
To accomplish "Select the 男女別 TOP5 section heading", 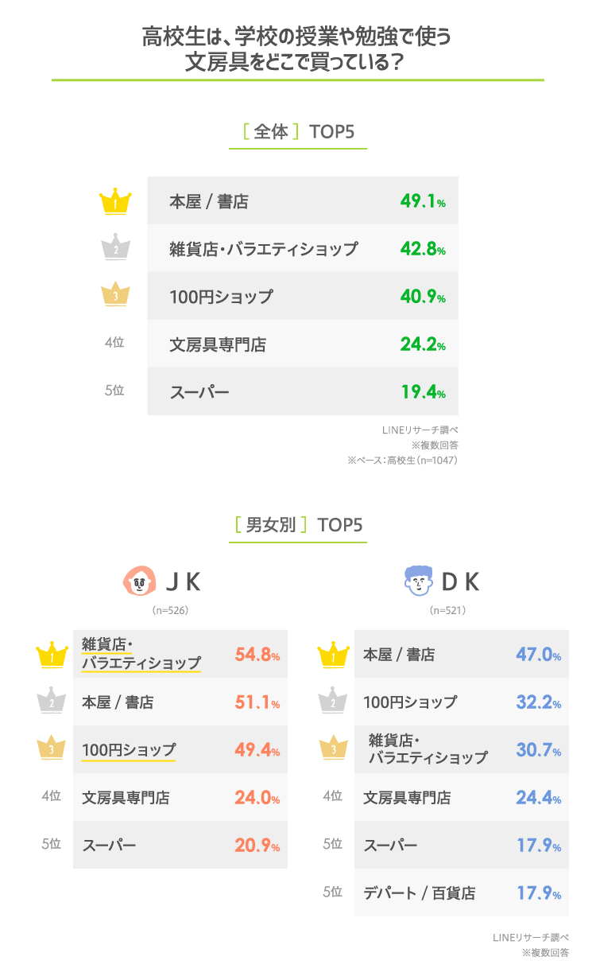I will click(x=297, y=525).
